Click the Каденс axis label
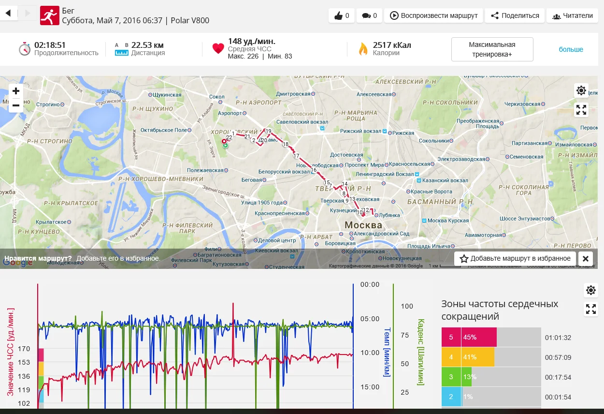This screenshot has width=604, height=414. click(420, 352)
